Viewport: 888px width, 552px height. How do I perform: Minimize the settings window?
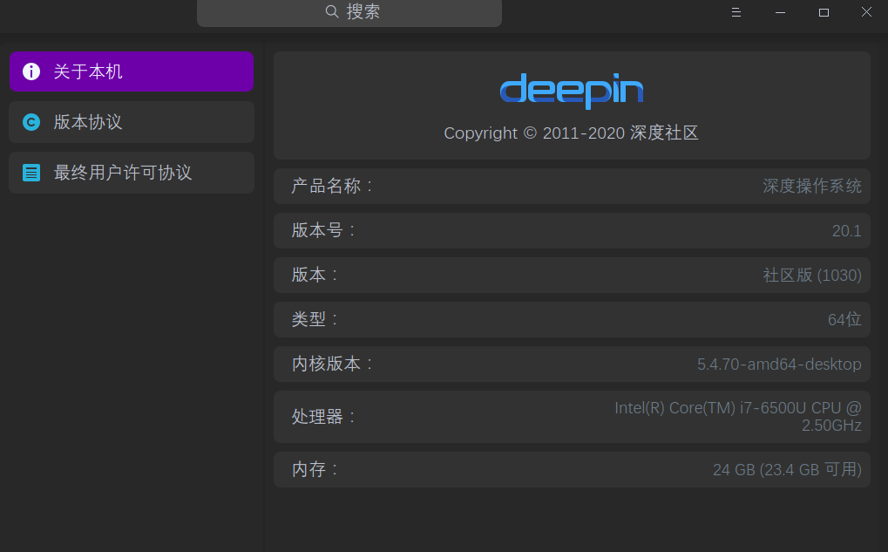pyautogui.click(x=781, y=12)
